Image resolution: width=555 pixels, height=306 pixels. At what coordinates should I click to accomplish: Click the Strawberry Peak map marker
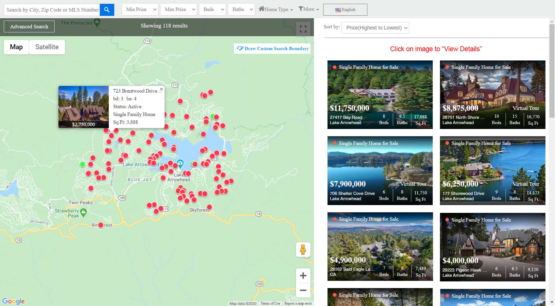coord(84,213)
